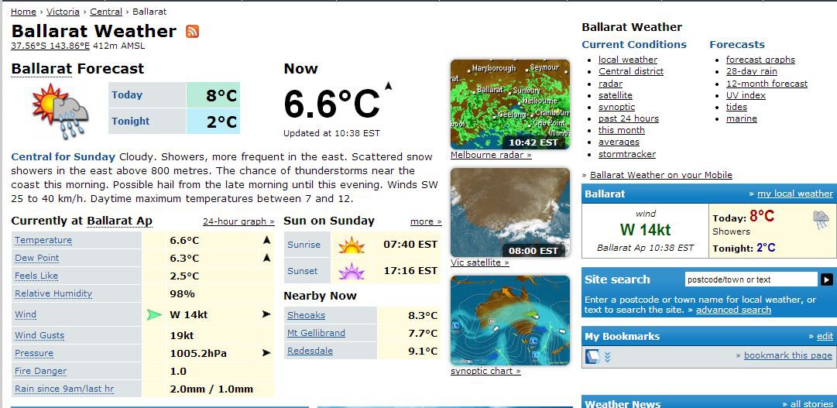
Task: Open the advanced search link
Action: (x=733, y=310)
